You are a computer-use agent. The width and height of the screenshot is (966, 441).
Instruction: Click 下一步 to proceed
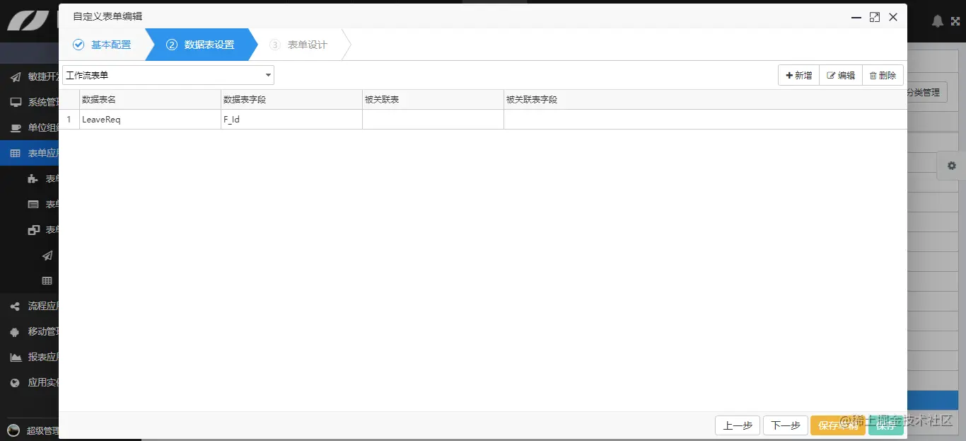pyautogui.click(x=785, y=425)
